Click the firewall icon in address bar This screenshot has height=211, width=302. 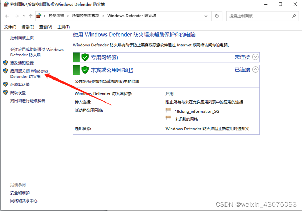pyautogui.click(x=39, y=16)
